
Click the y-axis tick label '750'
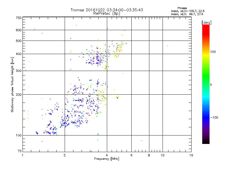19,18
